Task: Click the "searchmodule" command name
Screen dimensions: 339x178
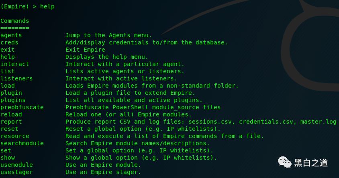Action: 22,143
